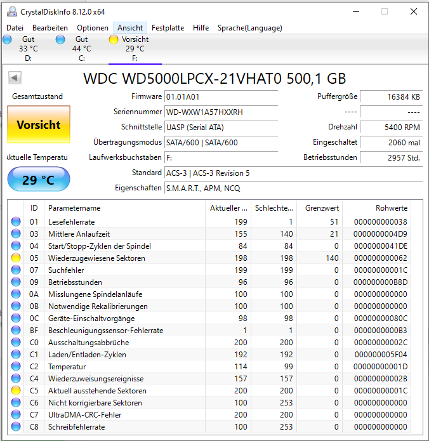The image size is (429, 441).
Task: Click the Aktueller column header
Action: click(228, 208)
